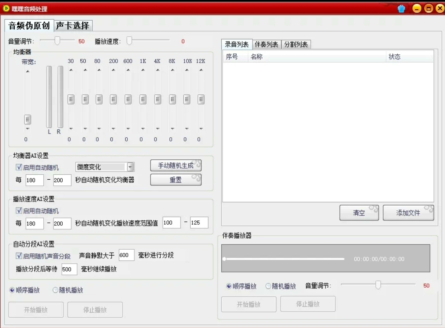The height and width of the screenshot is (328, 445).
Task: Click playback speed interval field 180
Action: pos(35,223)
